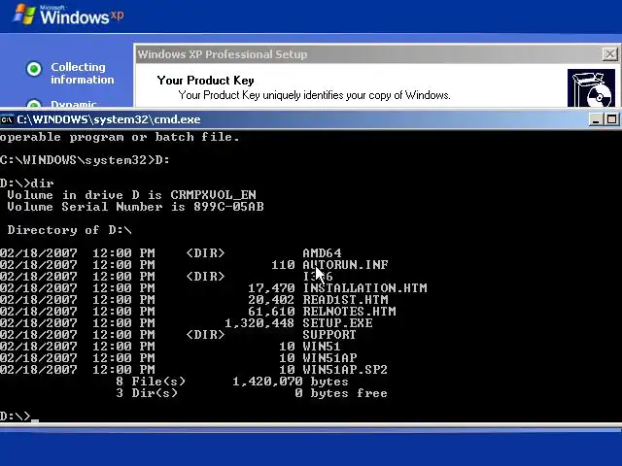Image resolution: width=622 pixels, height=466 pixels.
Task: Click the WIN51AP file name
Action: (329, 358)
